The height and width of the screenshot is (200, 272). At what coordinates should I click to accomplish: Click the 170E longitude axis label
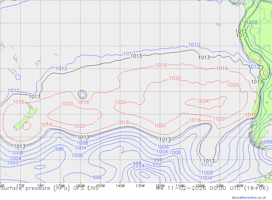(20, 186)
